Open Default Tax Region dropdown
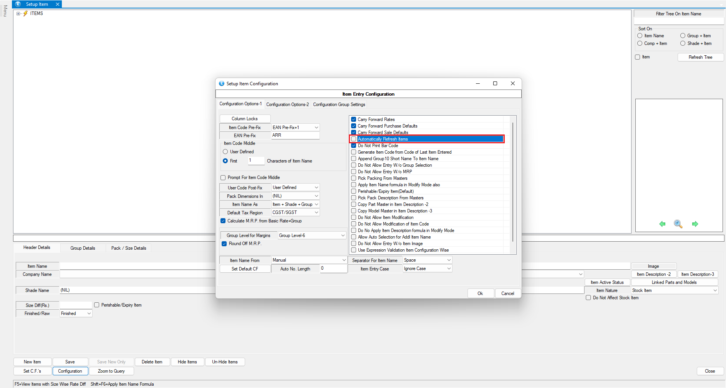This screenshot has height=388, width=726. pos(316,212)
